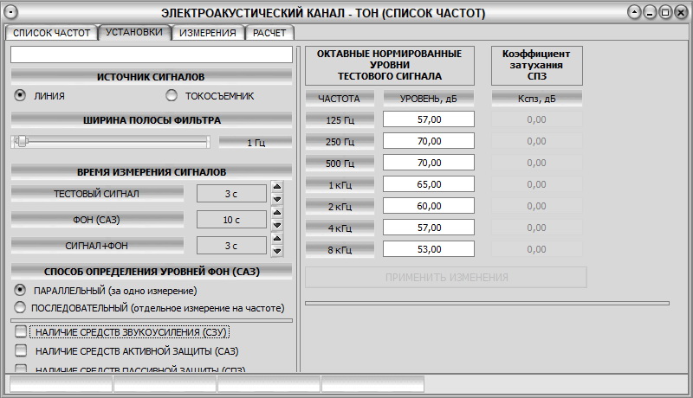This screenshot has height=398, width=693.
Task: Decrease СИГНАЛ+ФОН time with down arrow
Action: tap(277, 252)
